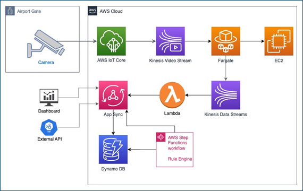The width and height of the screenshot is (303, 191).
Task: Click the Rule Engine text
Action: click(x=180, y=159)
